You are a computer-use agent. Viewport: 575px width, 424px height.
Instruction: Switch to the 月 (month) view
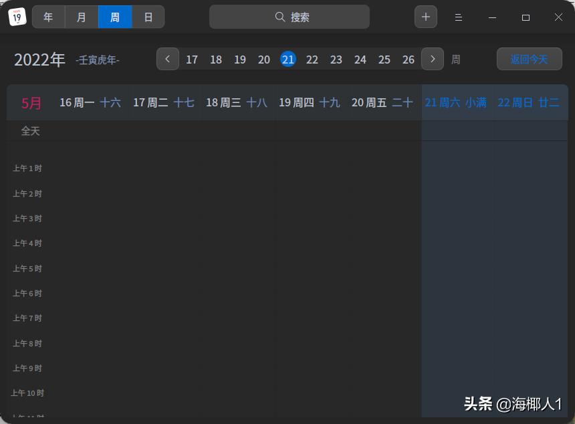pos(82,17)
